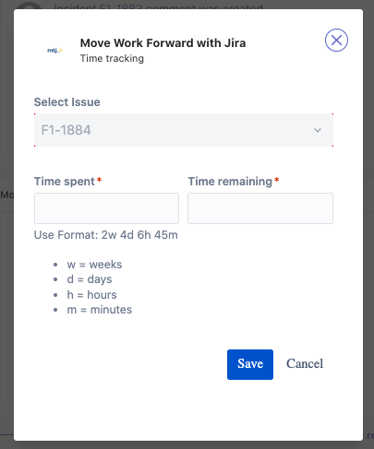
Task: Click the w = weeks list item
Action: (94, 265)
